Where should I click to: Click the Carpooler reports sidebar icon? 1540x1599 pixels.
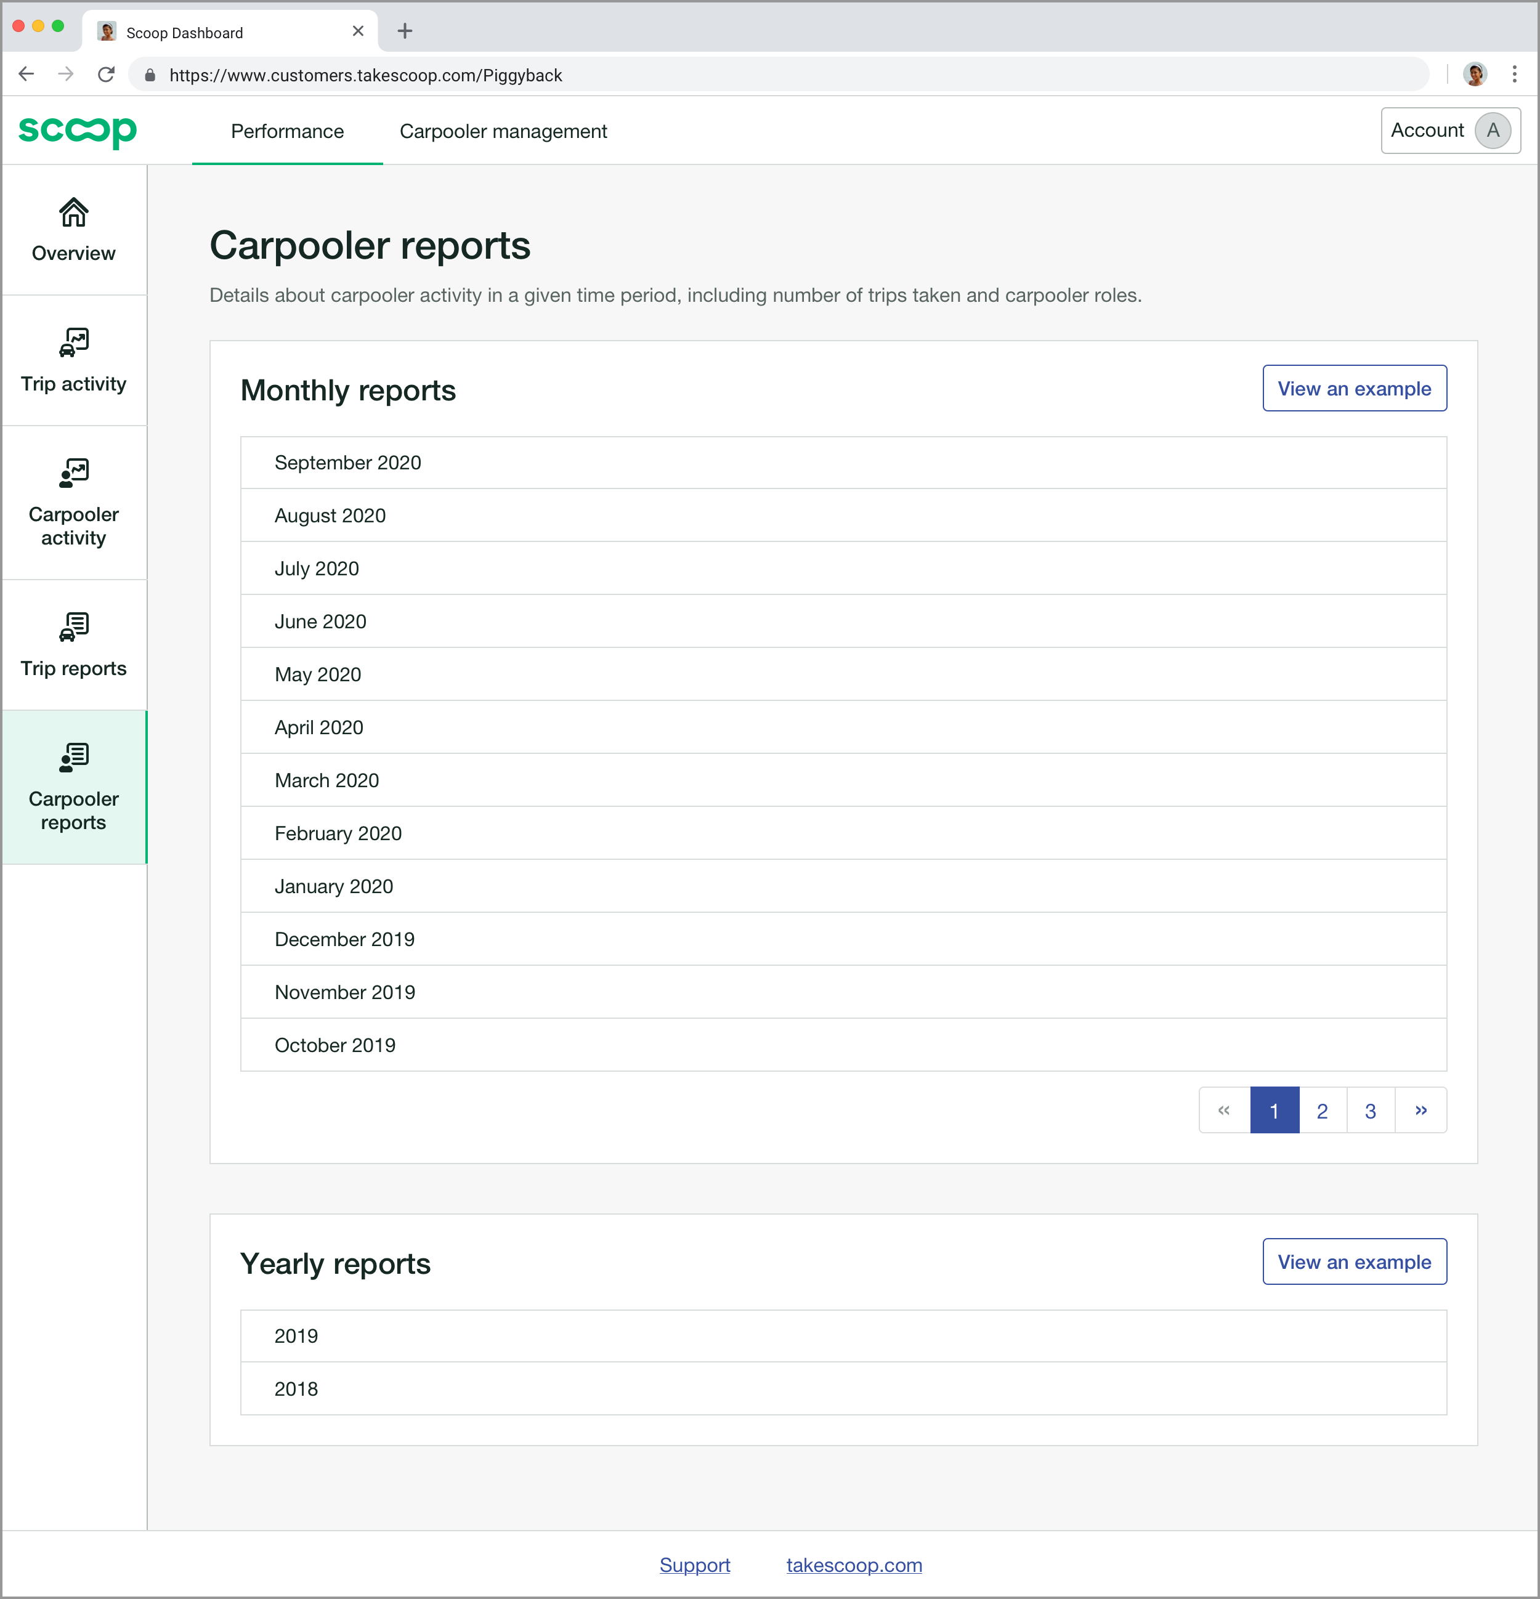(73, 757)
